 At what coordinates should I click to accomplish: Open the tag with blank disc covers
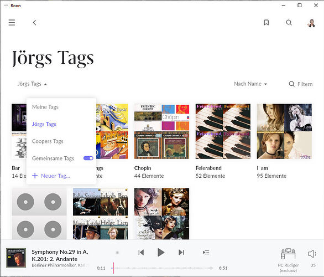tap(39, 214)
